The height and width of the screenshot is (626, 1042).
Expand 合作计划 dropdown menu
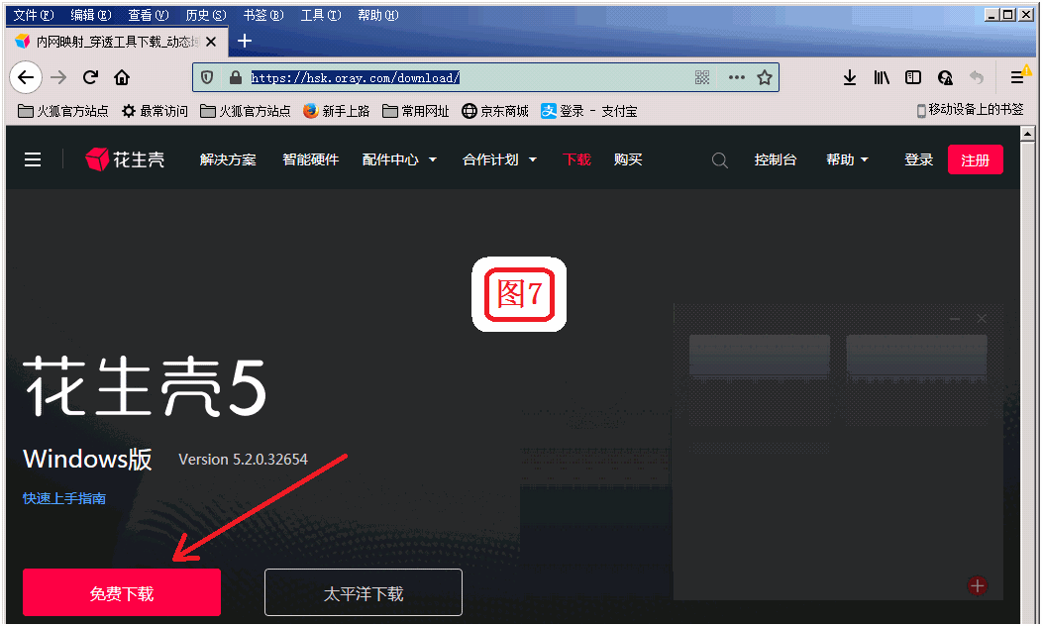coord(500,159)
